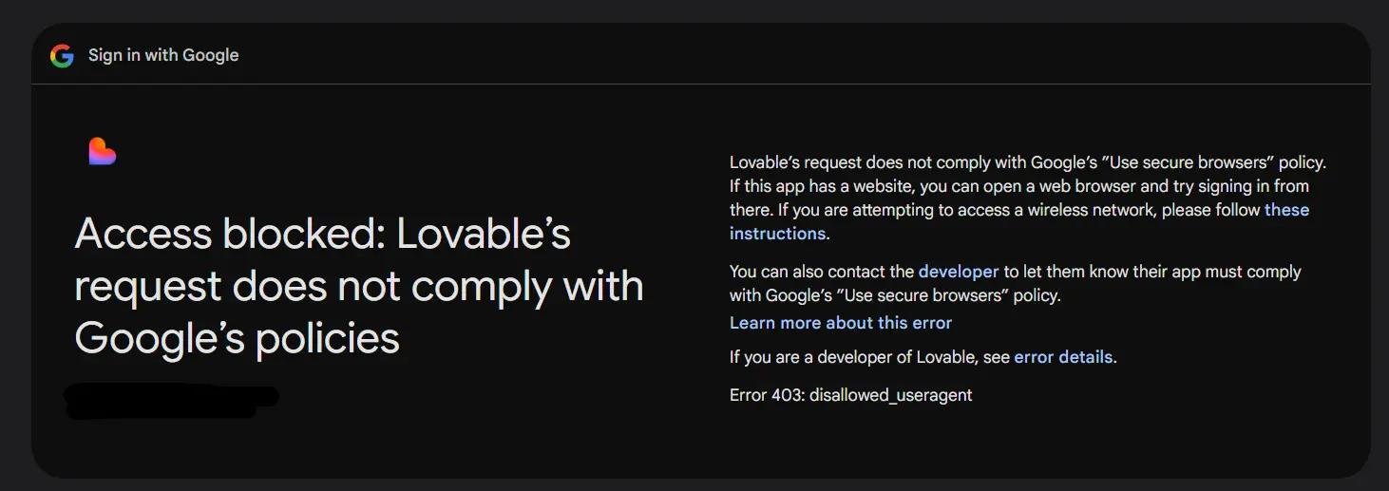Select the "Sign in with Google" header text
1389x491 pixels.
point(163,55)
